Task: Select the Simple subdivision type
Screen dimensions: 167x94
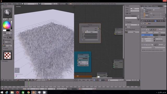Action: [x=159, y=35]
